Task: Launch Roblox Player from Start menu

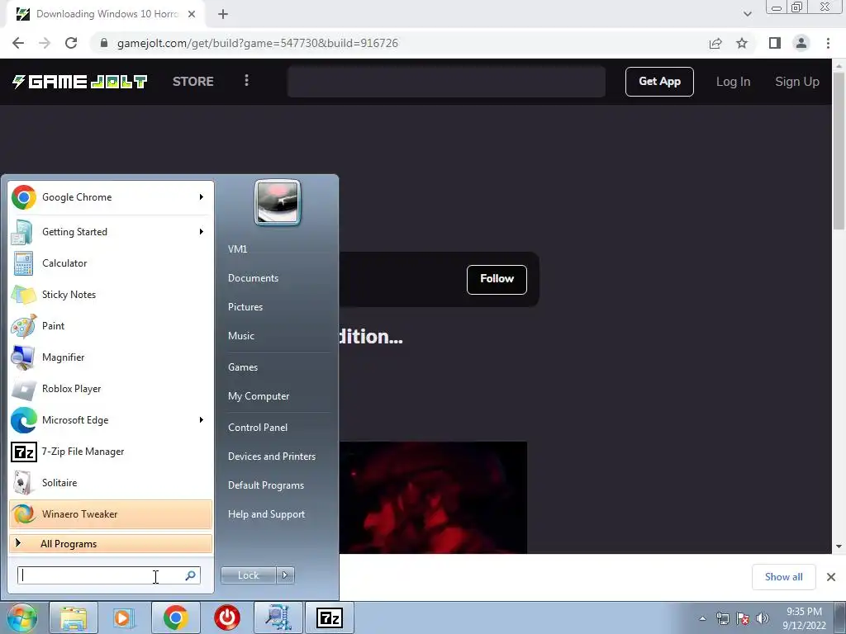Action: (x=111, y=389)
